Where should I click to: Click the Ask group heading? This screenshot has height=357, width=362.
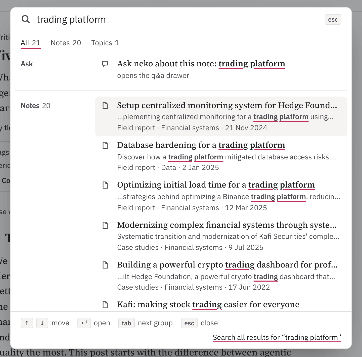point(27,64)
